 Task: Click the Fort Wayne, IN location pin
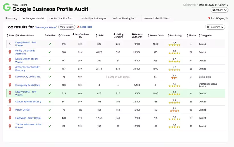click(x=209, y=18)
